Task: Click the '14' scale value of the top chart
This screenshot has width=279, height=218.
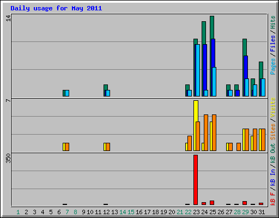Action: tap(8, 18)
